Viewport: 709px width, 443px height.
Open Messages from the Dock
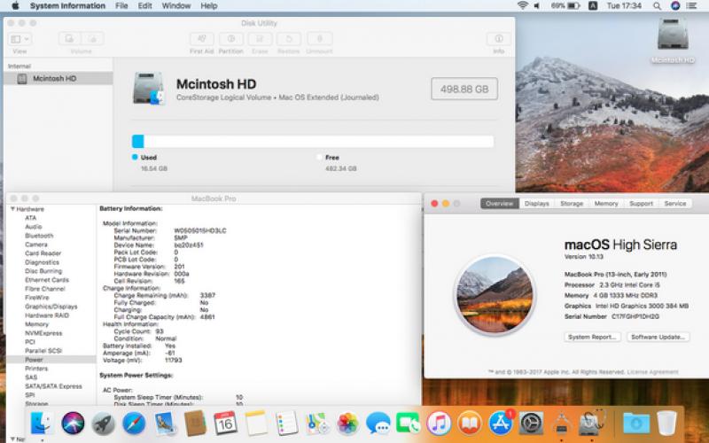(378, 424)
